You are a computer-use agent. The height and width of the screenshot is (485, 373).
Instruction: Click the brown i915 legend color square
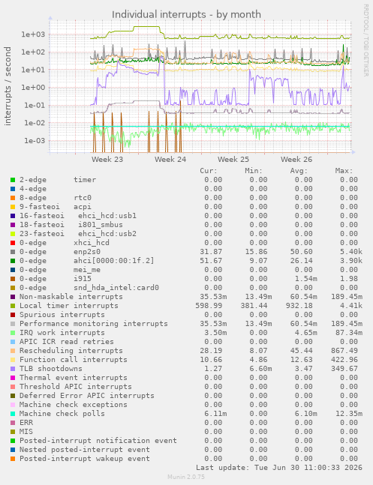pos(13,279)
